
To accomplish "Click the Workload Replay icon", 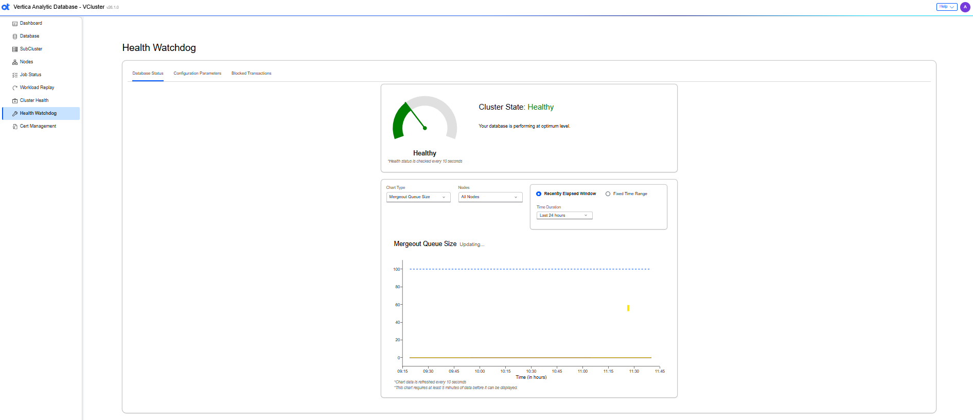I will point(15,88).
